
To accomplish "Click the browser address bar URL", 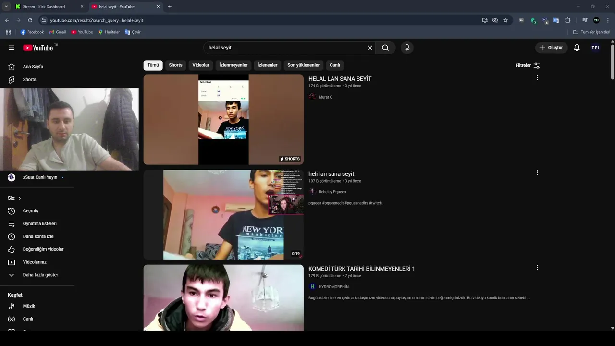I will [97, 20].
